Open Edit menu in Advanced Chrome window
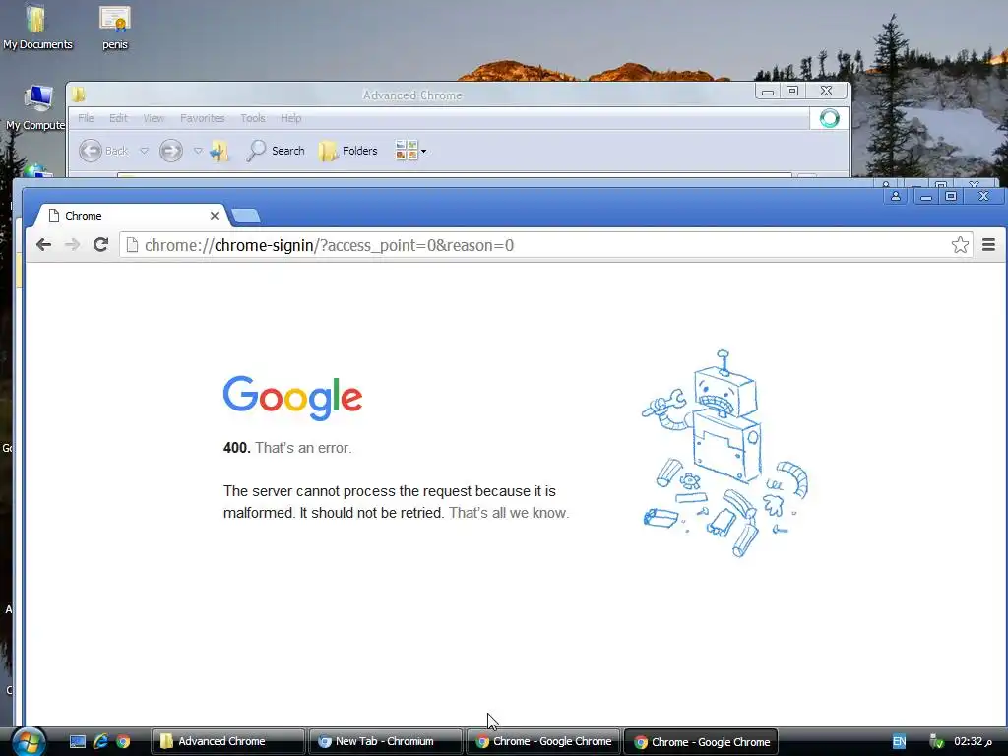The image size is (1008, 756). [x=118, y=118]
